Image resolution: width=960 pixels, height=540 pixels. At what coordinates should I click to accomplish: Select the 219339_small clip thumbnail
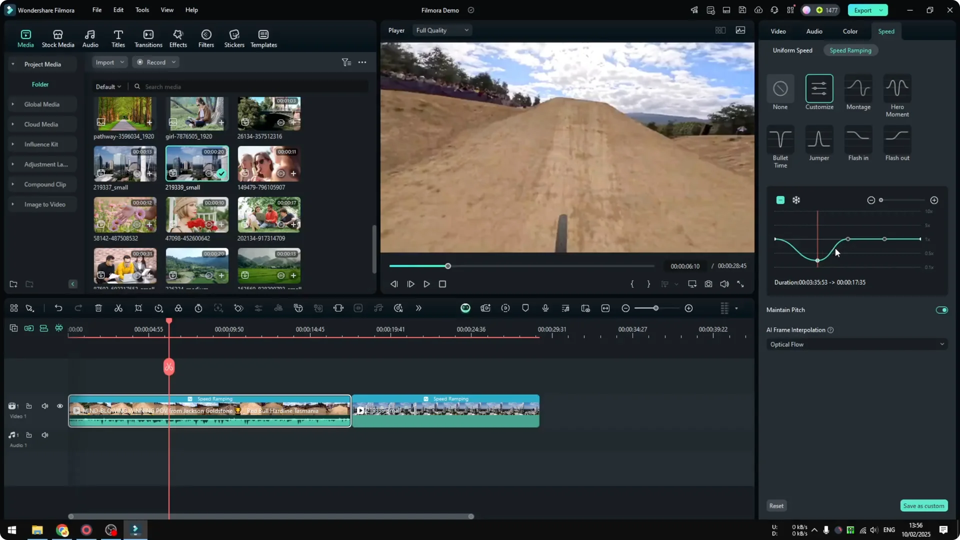pyautogui.click(x=196, y=163)
